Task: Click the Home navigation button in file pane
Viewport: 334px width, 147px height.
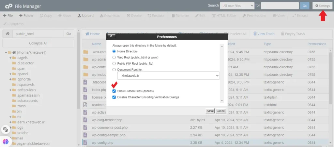Action: pyautogui.click(x=92, y=34)
